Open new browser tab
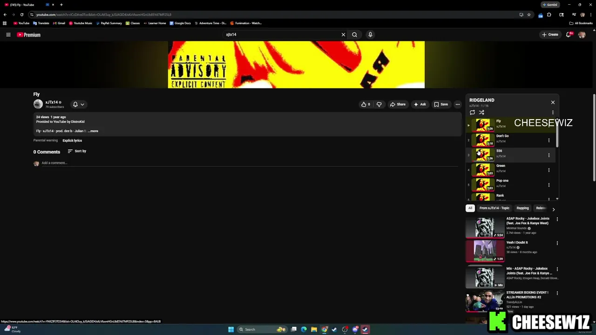The image size is (596, 335). (61, 5)
